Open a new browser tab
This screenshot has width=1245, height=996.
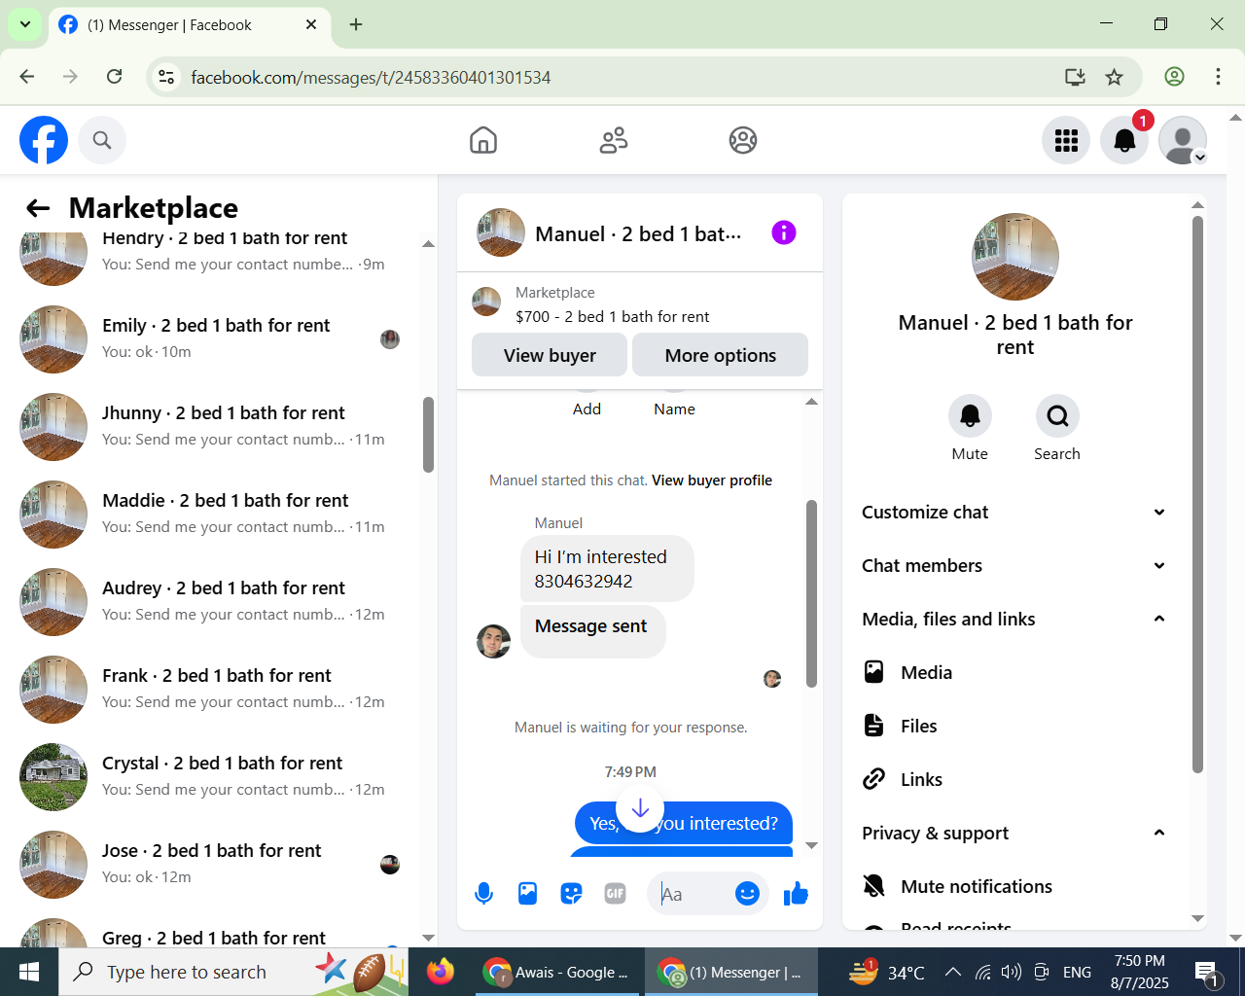356,24
